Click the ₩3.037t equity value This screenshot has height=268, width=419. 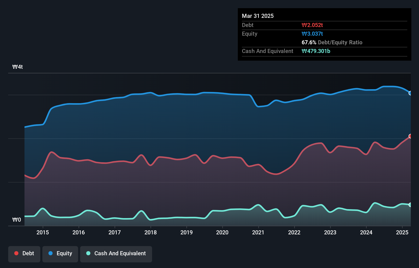click(x=312, y=34)
